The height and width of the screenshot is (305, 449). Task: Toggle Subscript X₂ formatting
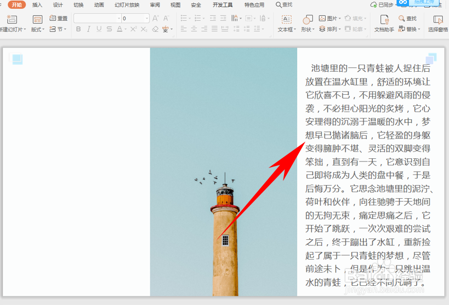[144, 29]
